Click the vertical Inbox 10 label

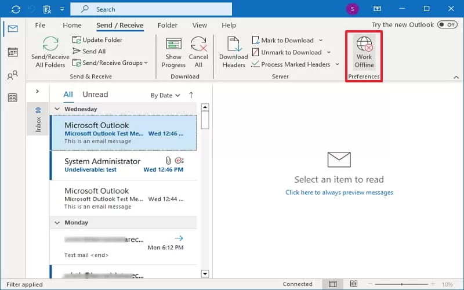coord(38,119)
